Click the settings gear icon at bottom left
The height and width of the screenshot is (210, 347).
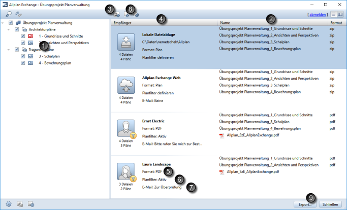click(9, 204)
